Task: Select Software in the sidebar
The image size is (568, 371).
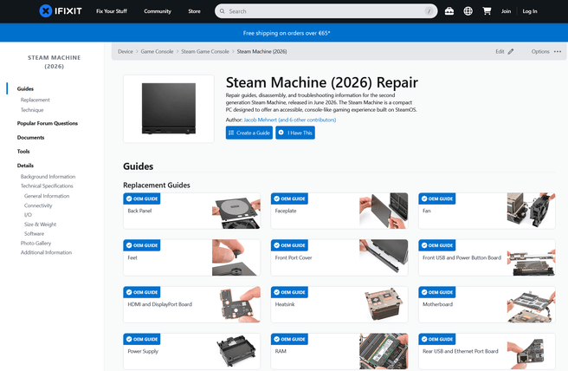Action: [x=34, y=234]
